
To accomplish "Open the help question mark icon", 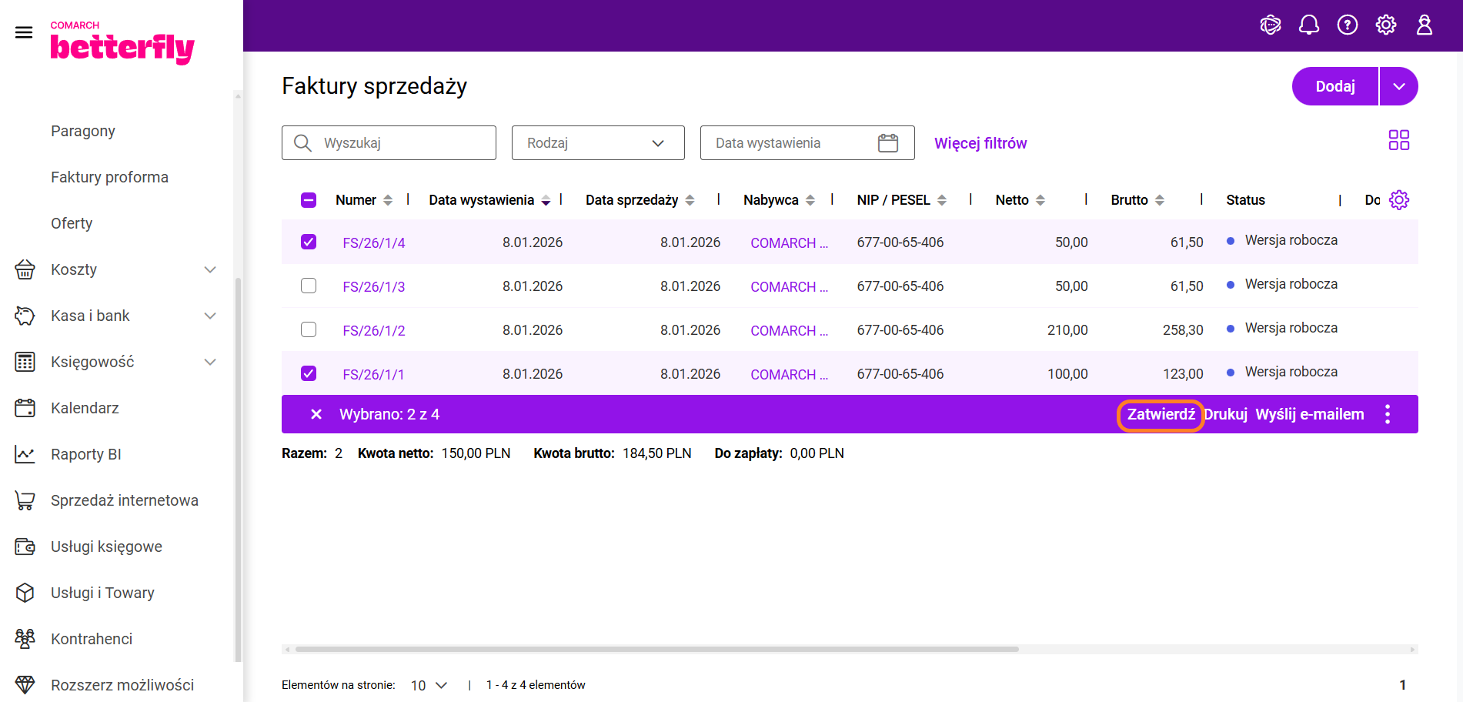I will (x=1347, y=25).
